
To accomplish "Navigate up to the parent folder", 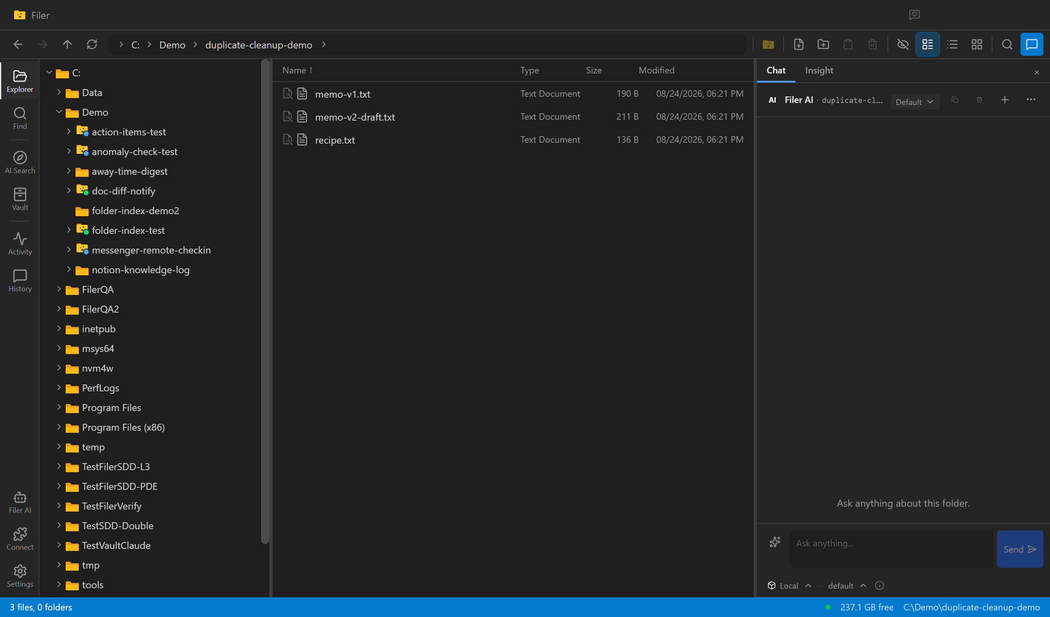I will tap(67, 45).
